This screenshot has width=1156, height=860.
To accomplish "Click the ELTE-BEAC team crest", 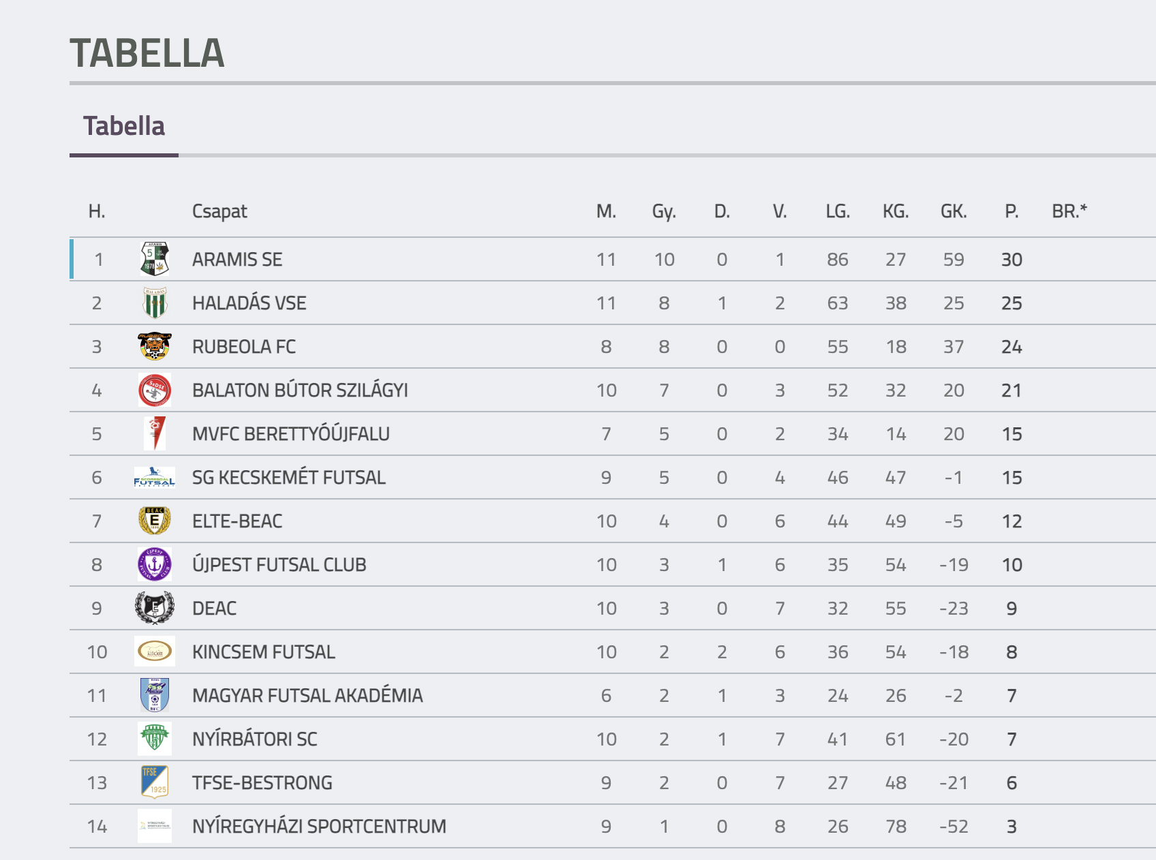I will tap(155, 521).
